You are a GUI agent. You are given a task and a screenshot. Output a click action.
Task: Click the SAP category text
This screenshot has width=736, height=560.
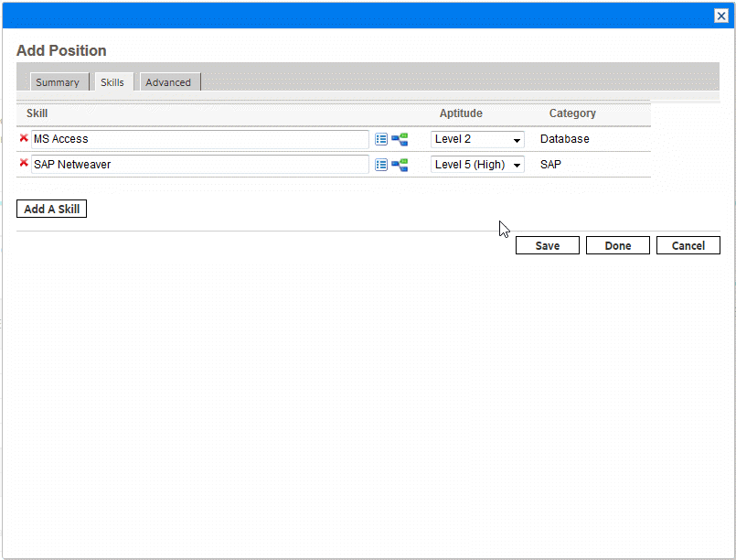coord(550,165)
